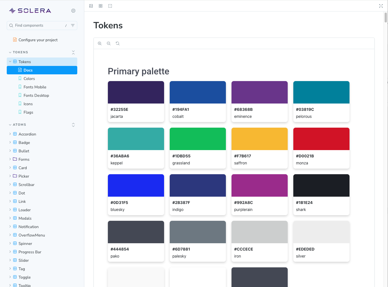
Task: Toggle the outline toolbar icon
Action: [x=110, y=6]
